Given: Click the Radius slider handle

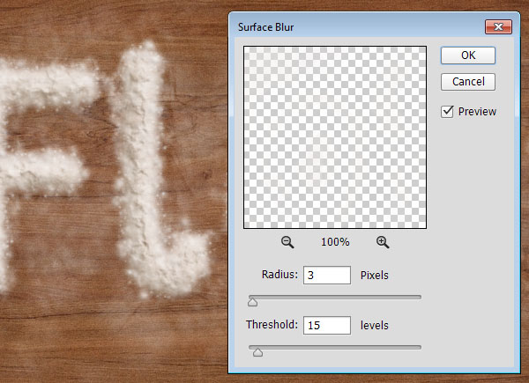Looking at the screenshot, I should (252, 302).
